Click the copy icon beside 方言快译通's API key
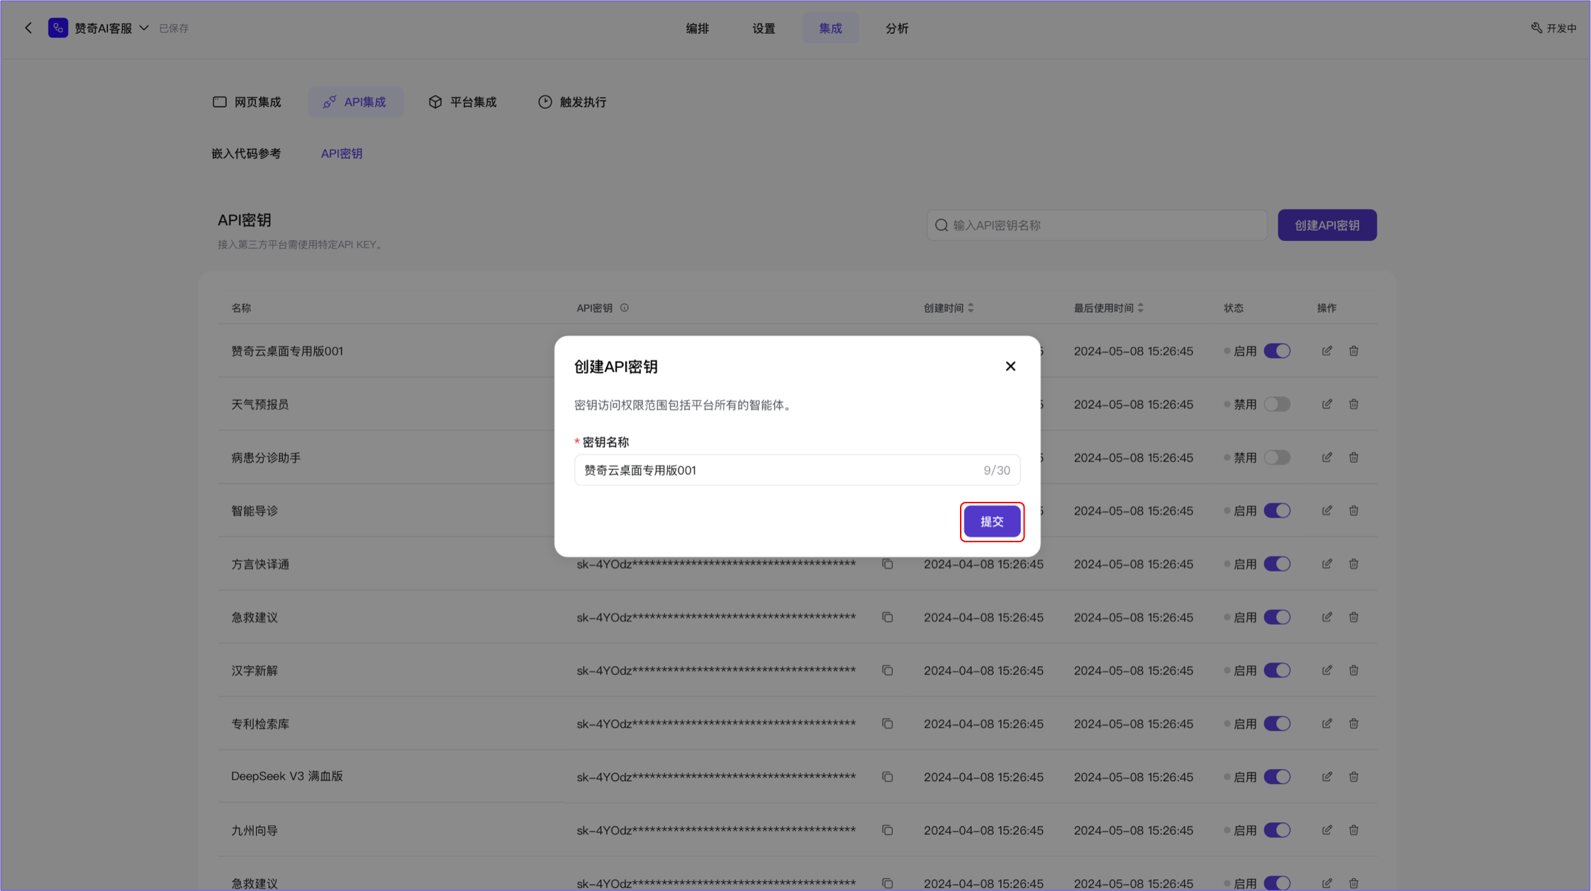This screenshot has width=1591, height=891. pyautogui.click(x=887, y=564)
